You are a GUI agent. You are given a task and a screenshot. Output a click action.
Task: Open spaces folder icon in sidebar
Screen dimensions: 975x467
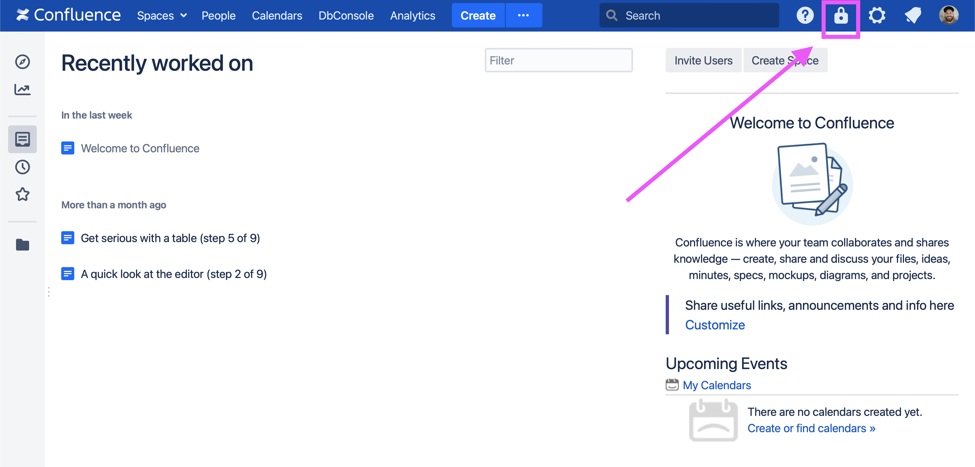click(22, 245)
